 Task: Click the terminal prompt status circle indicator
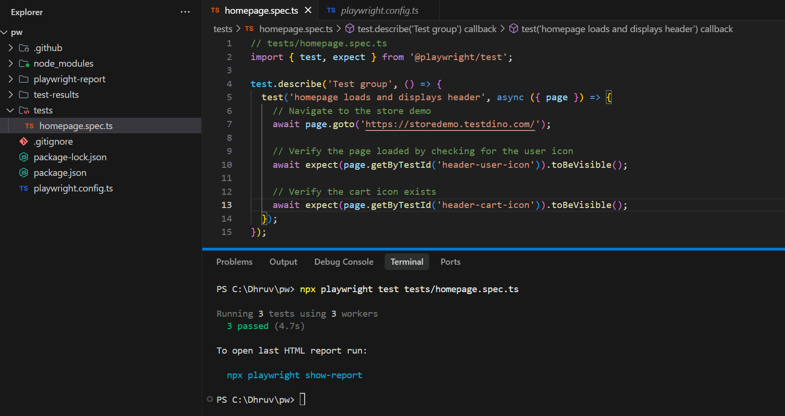[210, 399]
